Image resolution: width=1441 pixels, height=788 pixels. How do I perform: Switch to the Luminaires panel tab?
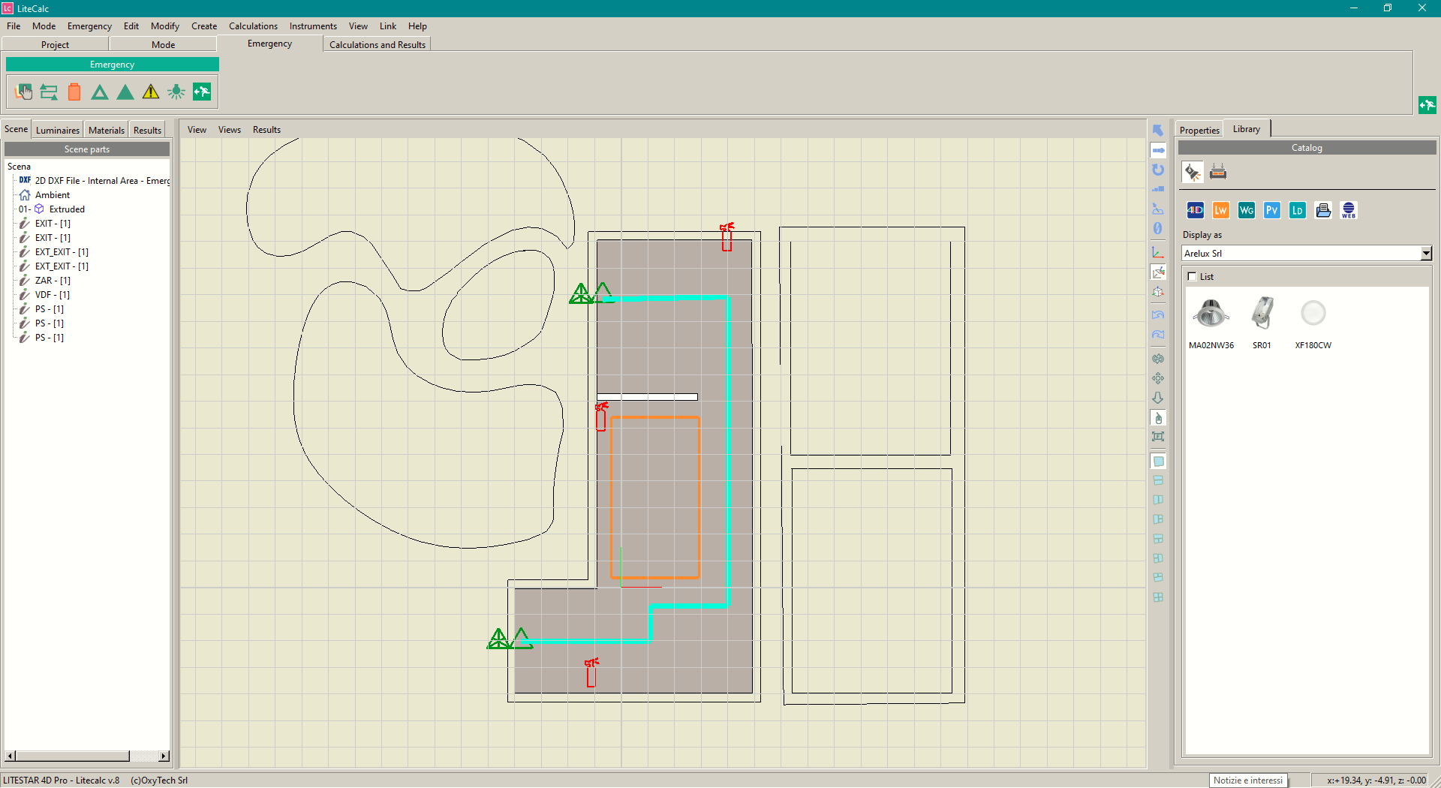[58, 131]
